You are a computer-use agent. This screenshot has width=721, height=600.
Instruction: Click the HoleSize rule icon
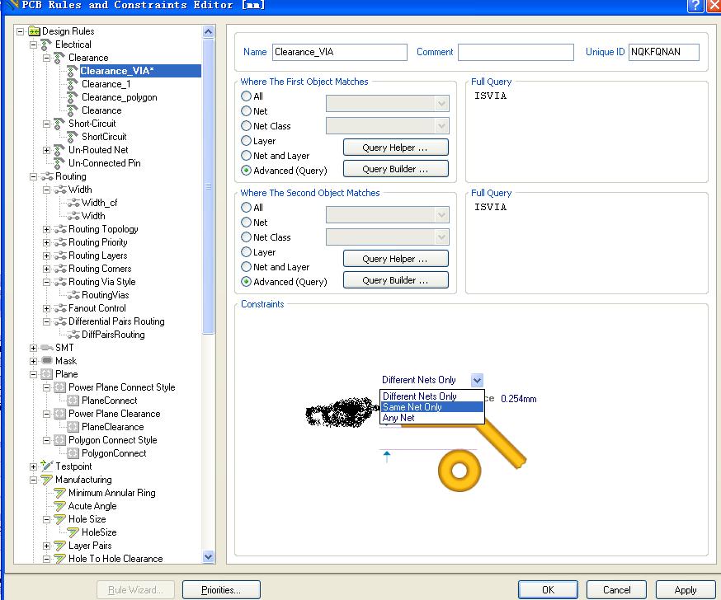pyautogui.click(x=73, y=532)
